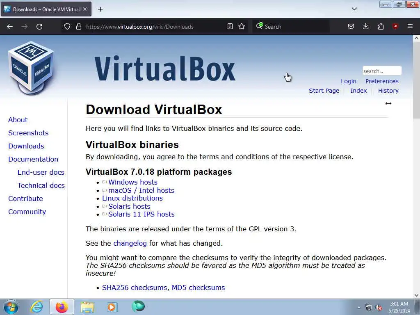Open the Firefox hamburger menu
The image size is (420, 315).
(x=410, y=26)
